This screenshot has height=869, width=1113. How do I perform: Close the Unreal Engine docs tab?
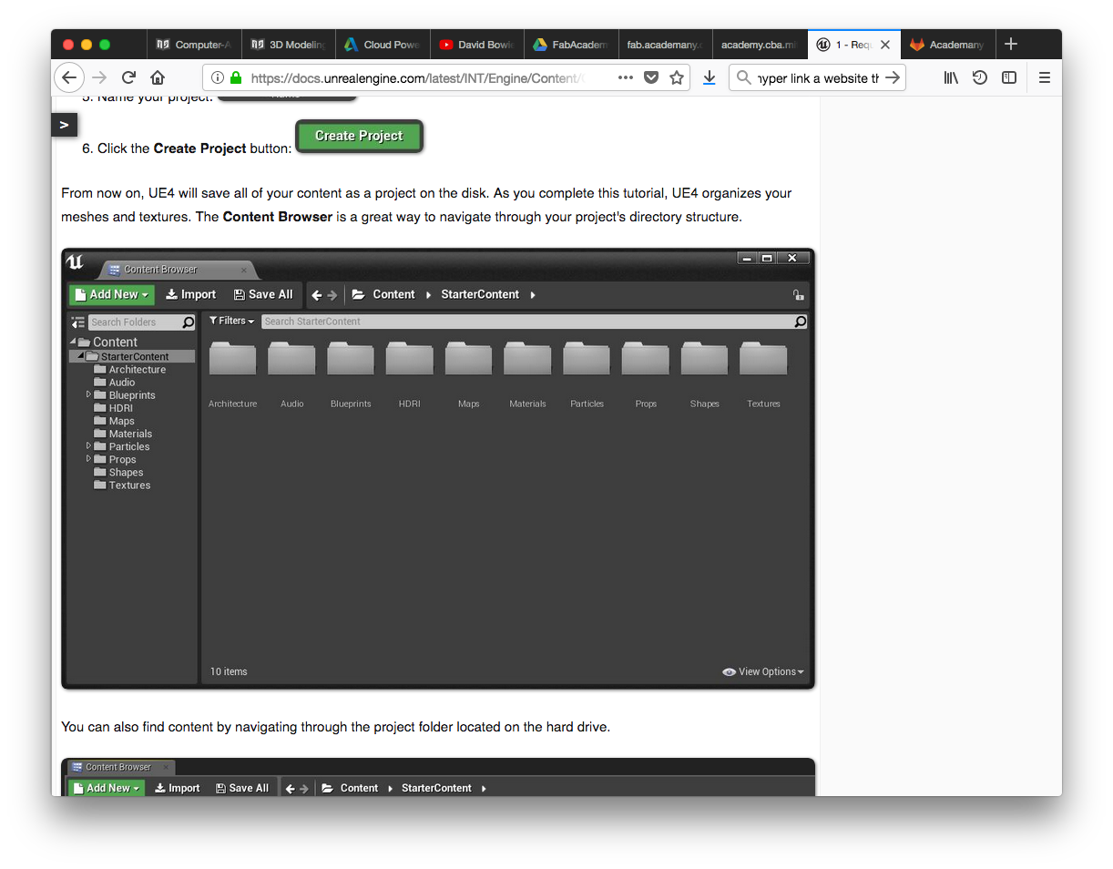(884, 45)
